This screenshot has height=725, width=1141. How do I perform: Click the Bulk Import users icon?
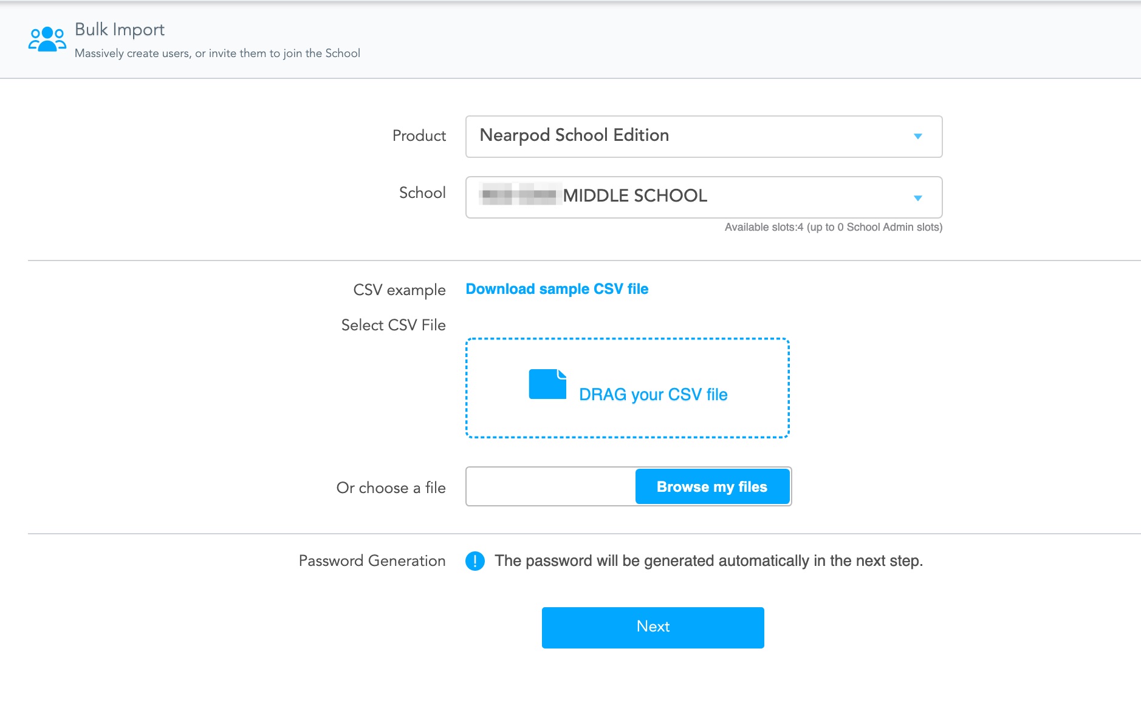coord(47,39)
